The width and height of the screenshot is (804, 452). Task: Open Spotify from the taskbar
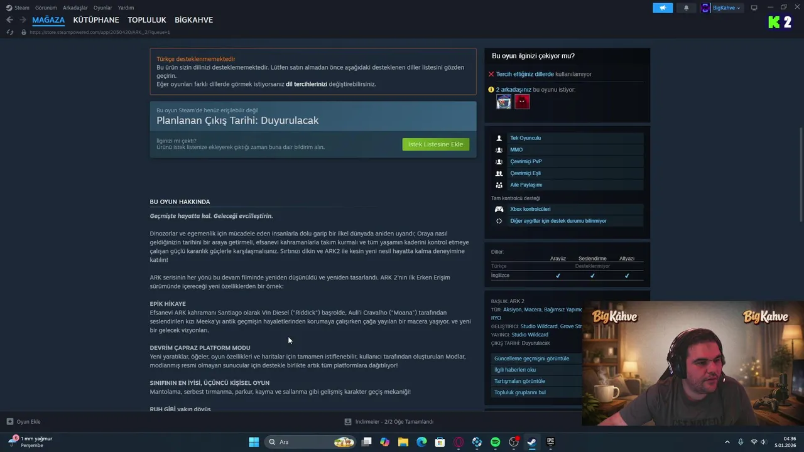tap(495, 442)
